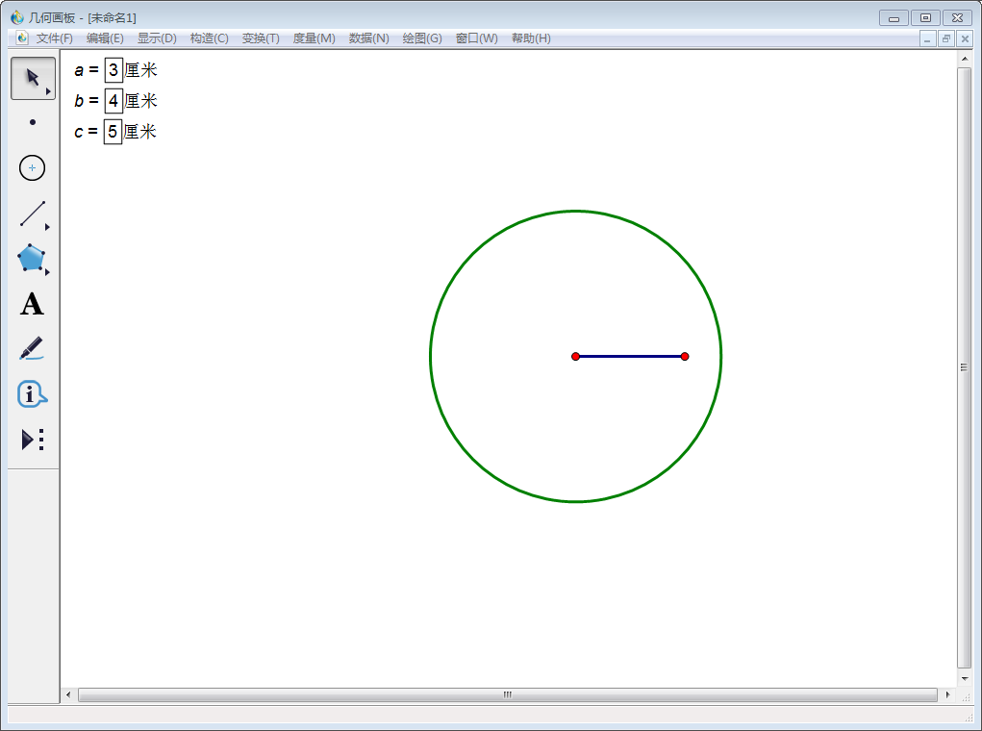Minimize the 几何画板 application window
Screen dimensions: 982x731
(x=894, y=18)
